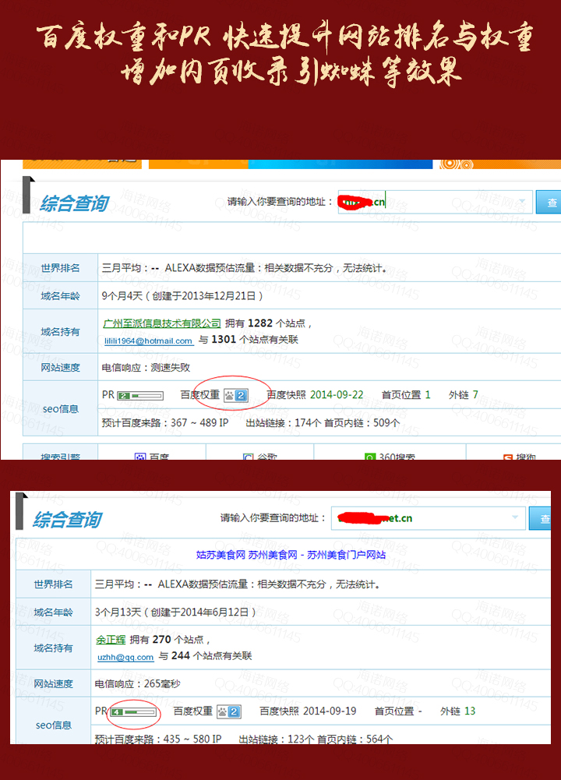
Task: Open the 余正辉 domain owner link
Action: pyautogui.click(x=110, y=639)
